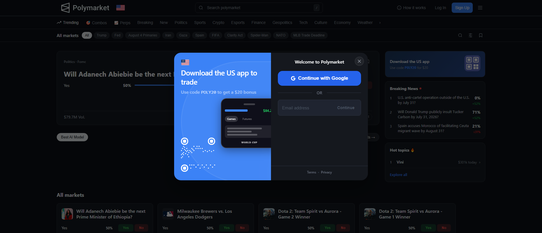Switch to the Politics category
Viewport: 542px width, 233px height.
pyautogui.click(x=181, y=23)
